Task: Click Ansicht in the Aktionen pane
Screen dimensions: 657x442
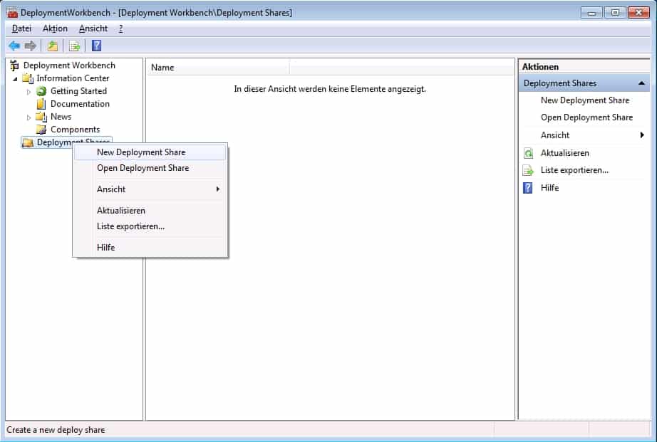Action: click(x=555, y=135)
